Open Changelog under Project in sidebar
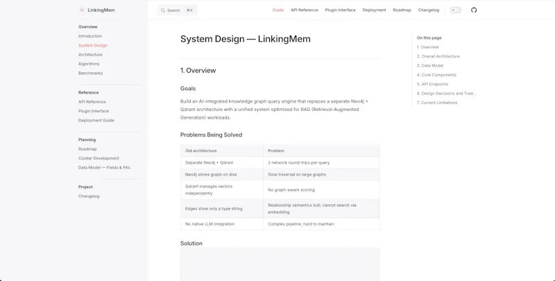The height and width of the screenshot is (281, 555). coord(89,196)
